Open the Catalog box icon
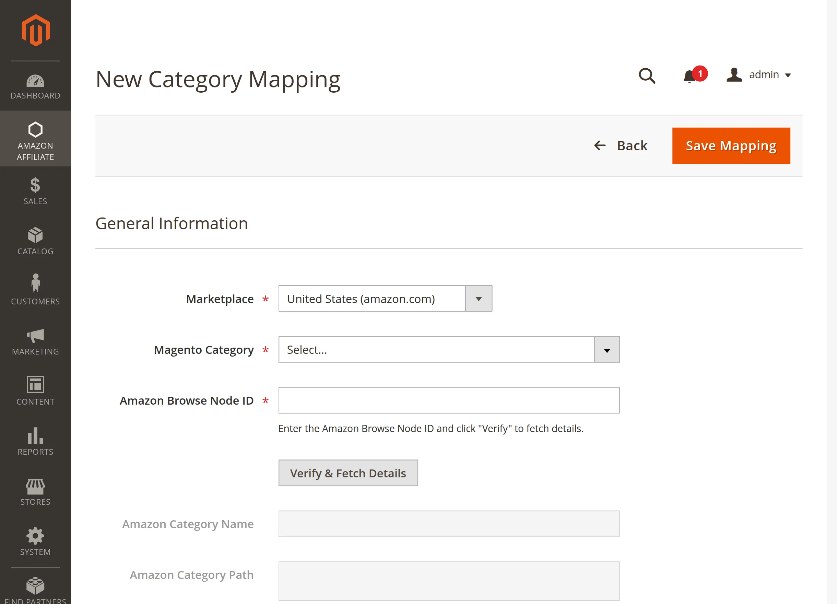Screen dimensions: 837x604 35,235
